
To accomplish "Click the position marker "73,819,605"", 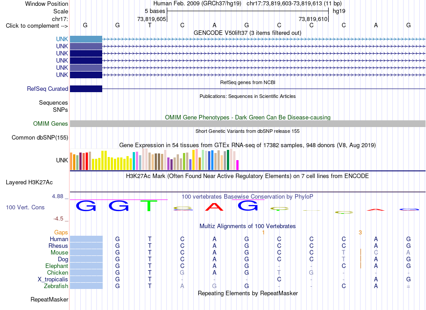I will tap(152, 19).
